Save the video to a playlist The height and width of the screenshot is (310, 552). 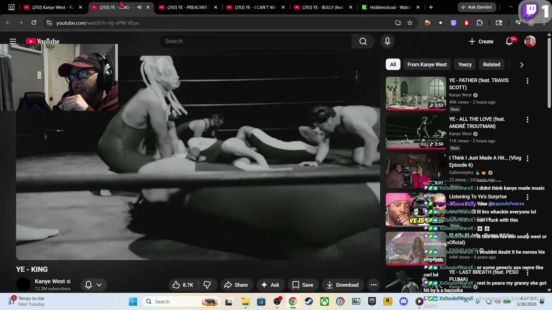(303, 285)
